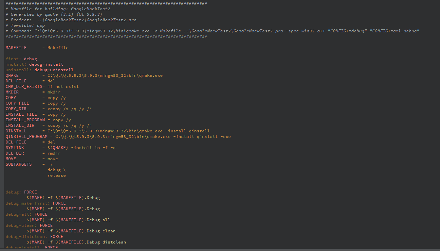440x251 pixels.
Task: Click the QMAKE variable name
Action: click(x=12, y=75)
